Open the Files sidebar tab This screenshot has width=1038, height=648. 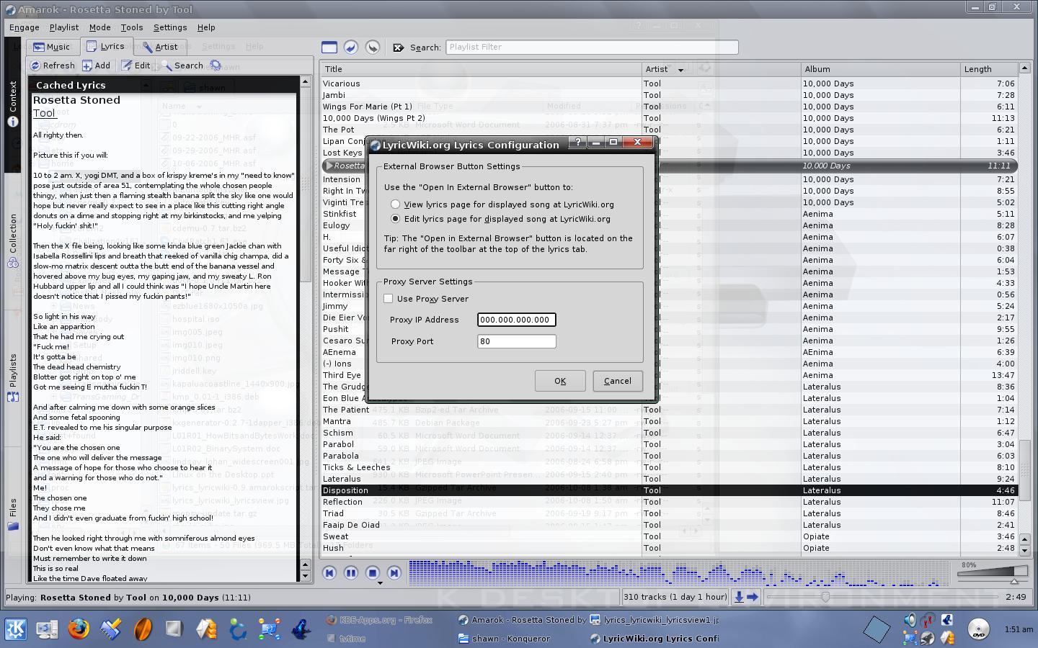coord(13,514)
